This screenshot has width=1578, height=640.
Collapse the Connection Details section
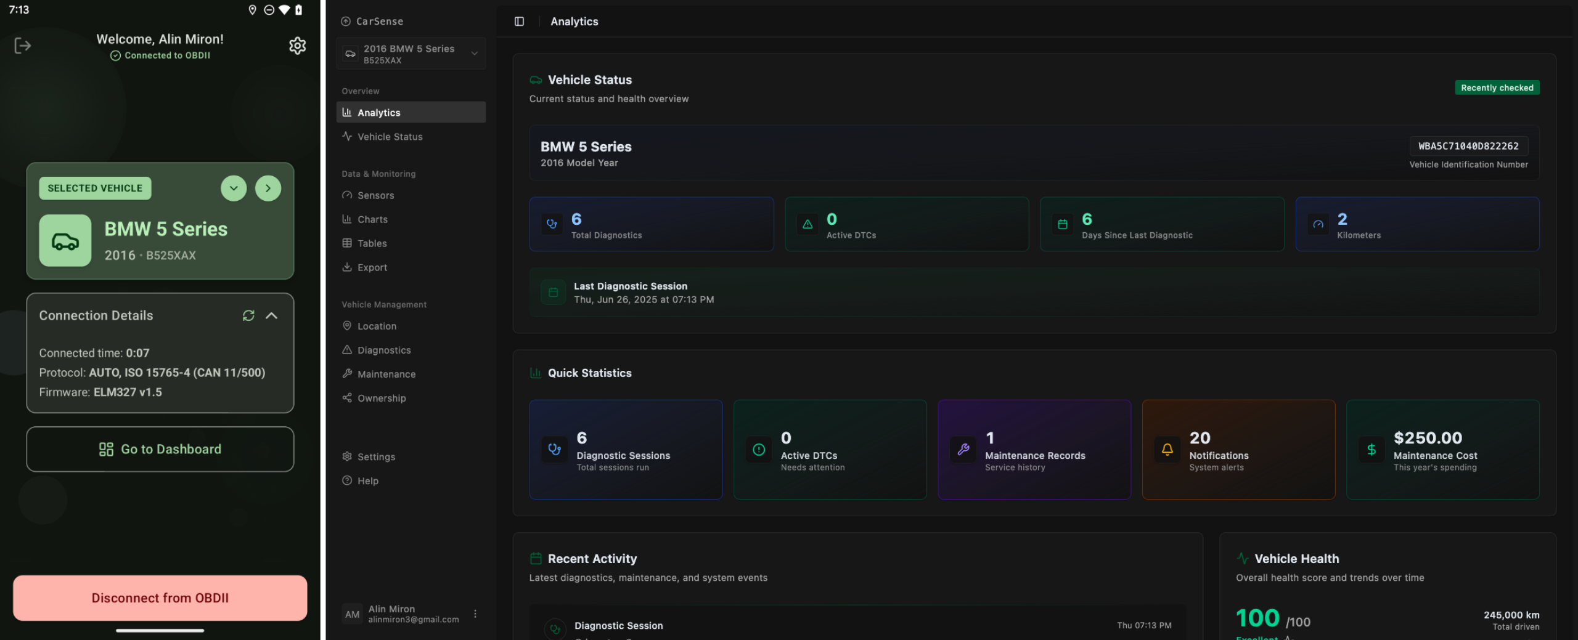point(271,315)
